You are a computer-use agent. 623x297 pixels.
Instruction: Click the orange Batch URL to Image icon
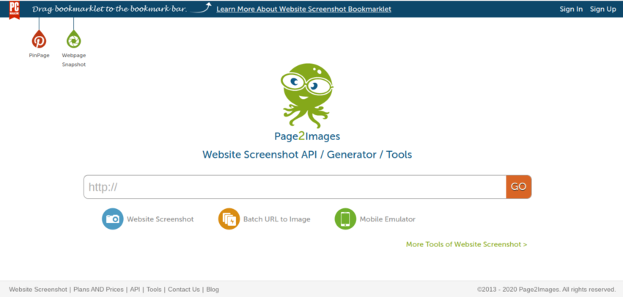[229, 219]
